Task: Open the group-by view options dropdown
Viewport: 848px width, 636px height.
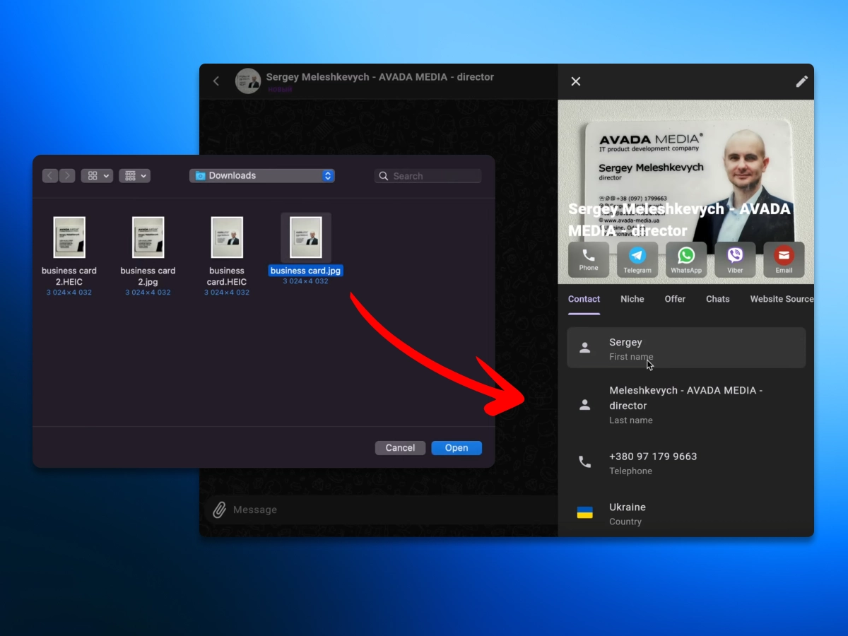Action: [134, 176]
